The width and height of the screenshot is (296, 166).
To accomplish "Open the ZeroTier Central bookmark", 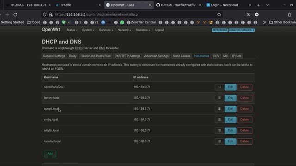I will pyautogui.click(x=141, y=22).
